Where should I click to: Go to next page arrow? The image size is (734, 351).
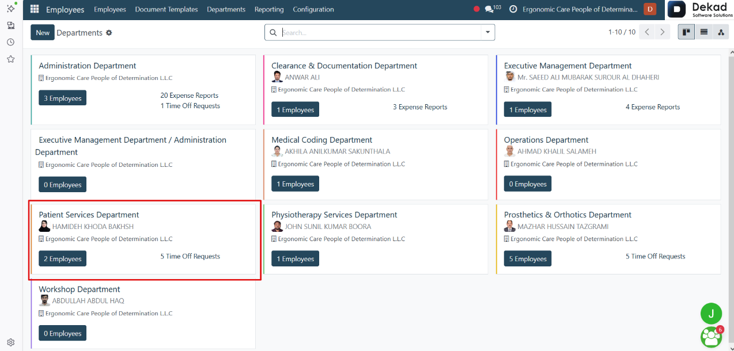point(663,32)
